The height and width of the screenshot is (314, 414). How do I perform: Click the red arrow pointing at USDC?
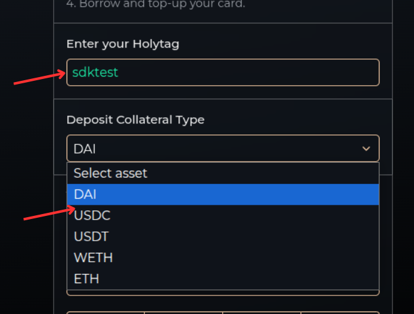49,213
